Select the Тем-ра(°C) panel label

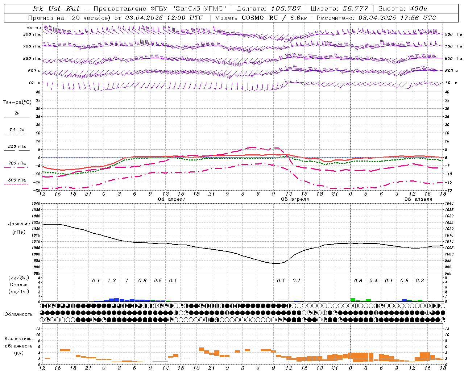point(17,103)
